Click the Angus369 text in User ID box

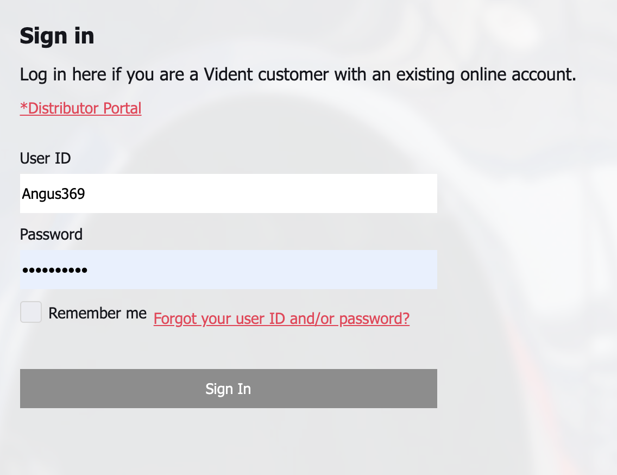click(54, 194)
